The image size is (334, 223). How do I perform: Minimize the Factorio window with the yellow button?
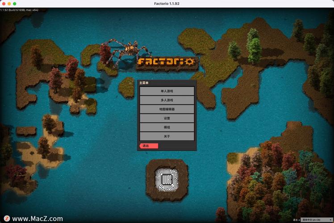pyautogui.click(x=9, y=4)
